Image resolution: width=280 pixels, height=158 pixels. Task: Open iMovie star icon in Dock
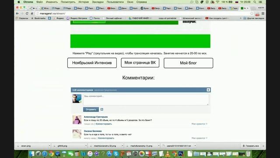click(x=97, y=154)
